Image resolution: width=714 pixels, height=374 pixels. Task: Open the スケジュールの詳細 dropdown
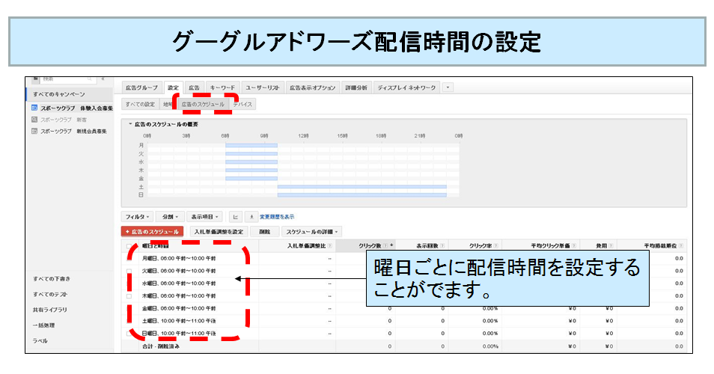(x=311, y=232)
